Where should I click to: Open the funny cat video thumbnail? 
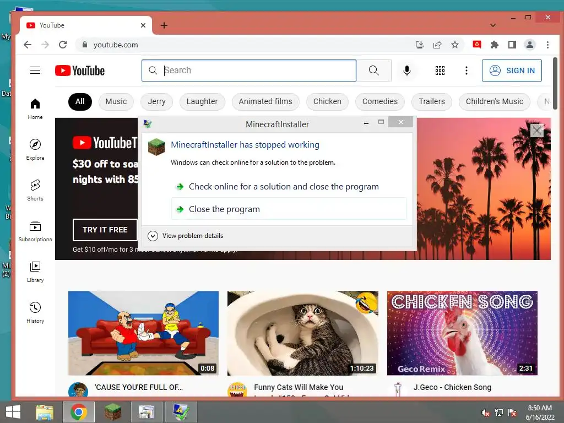tap(303, 333)
